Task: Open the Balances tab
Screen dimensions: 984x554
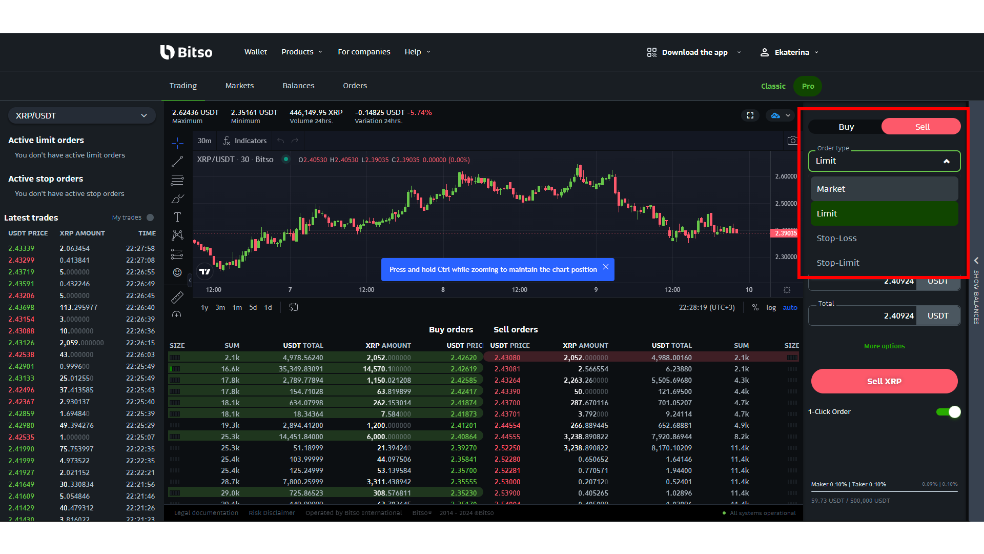Action: (298, 86)
